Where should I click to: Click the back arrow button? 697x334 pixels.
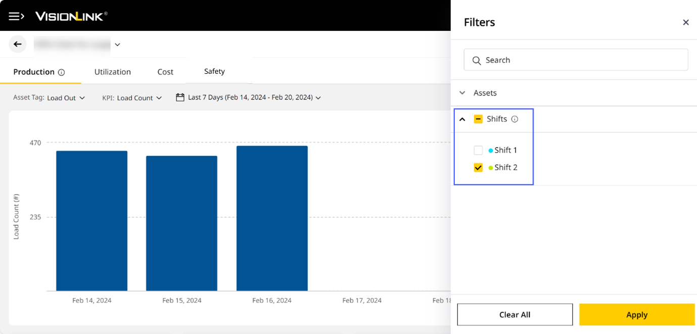coord(18,44)
